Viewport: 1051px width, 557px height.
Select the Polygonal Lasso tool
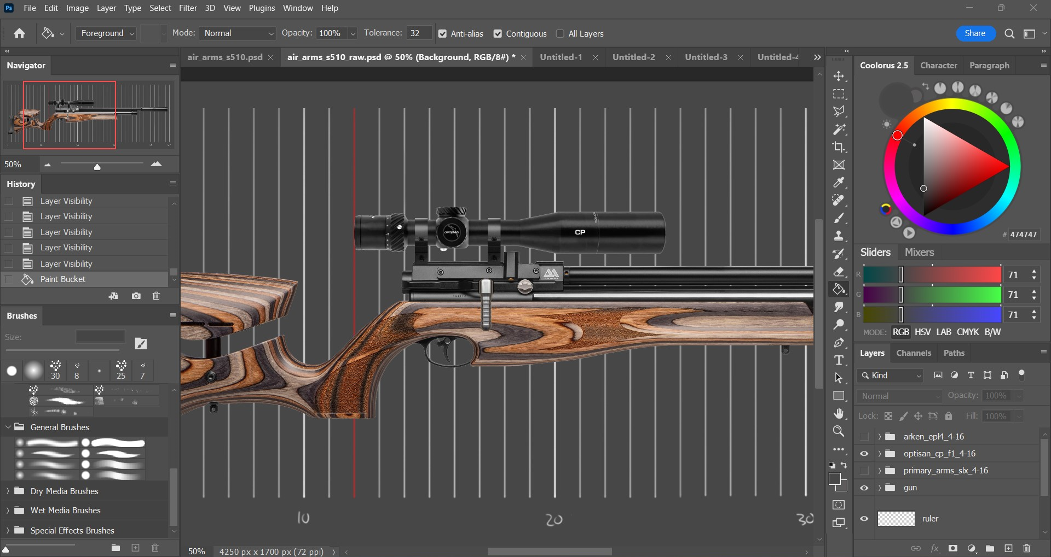(839, 112)
